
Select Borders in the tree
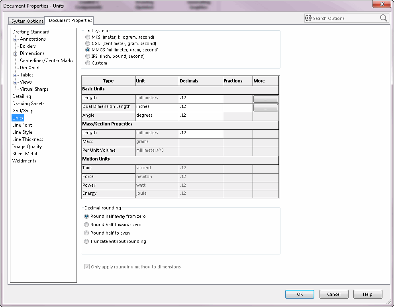27,46
